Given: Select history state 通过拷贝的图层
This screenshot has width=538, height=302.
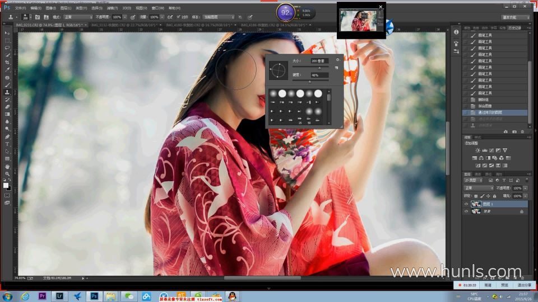Looking at the screenshot, I should coord(495,112).
